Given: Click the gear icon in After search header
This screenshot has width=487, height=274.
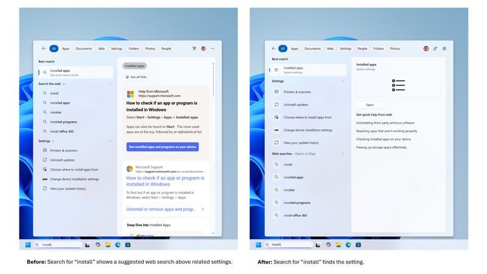Looking at the screenshot, I should pyautogui.click(x=444, y=49).
